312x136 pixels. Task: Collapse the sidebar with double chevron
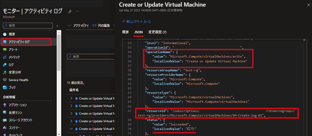(x=57, y=26)
